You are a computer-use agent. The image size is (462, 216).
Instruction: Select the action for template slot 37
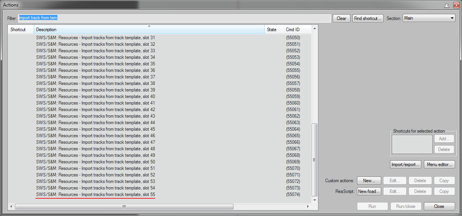click(x=95, y=77)
